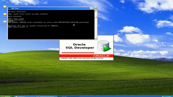Click the 'User altered.' output line
Viewport: 173px width, 97px height.
click(15, 16)
